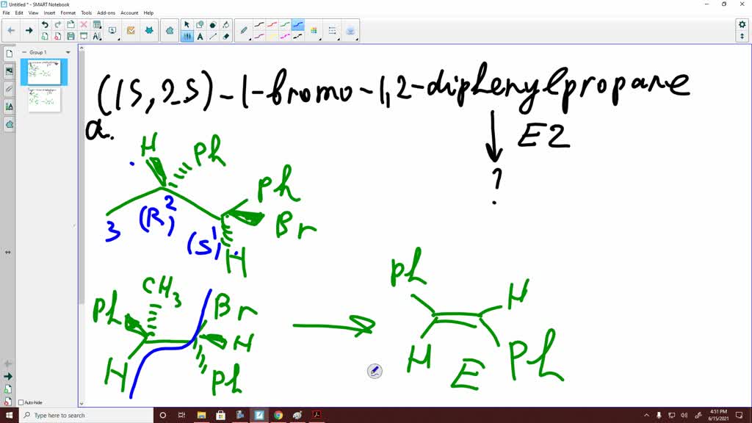The image size is (752, 423).
Task: Select the Eraser tool
Action: pyautogui.click(x=225, y=35)
